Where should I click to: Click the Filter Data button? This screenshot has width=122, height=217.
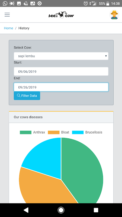(x=27, y=96)
